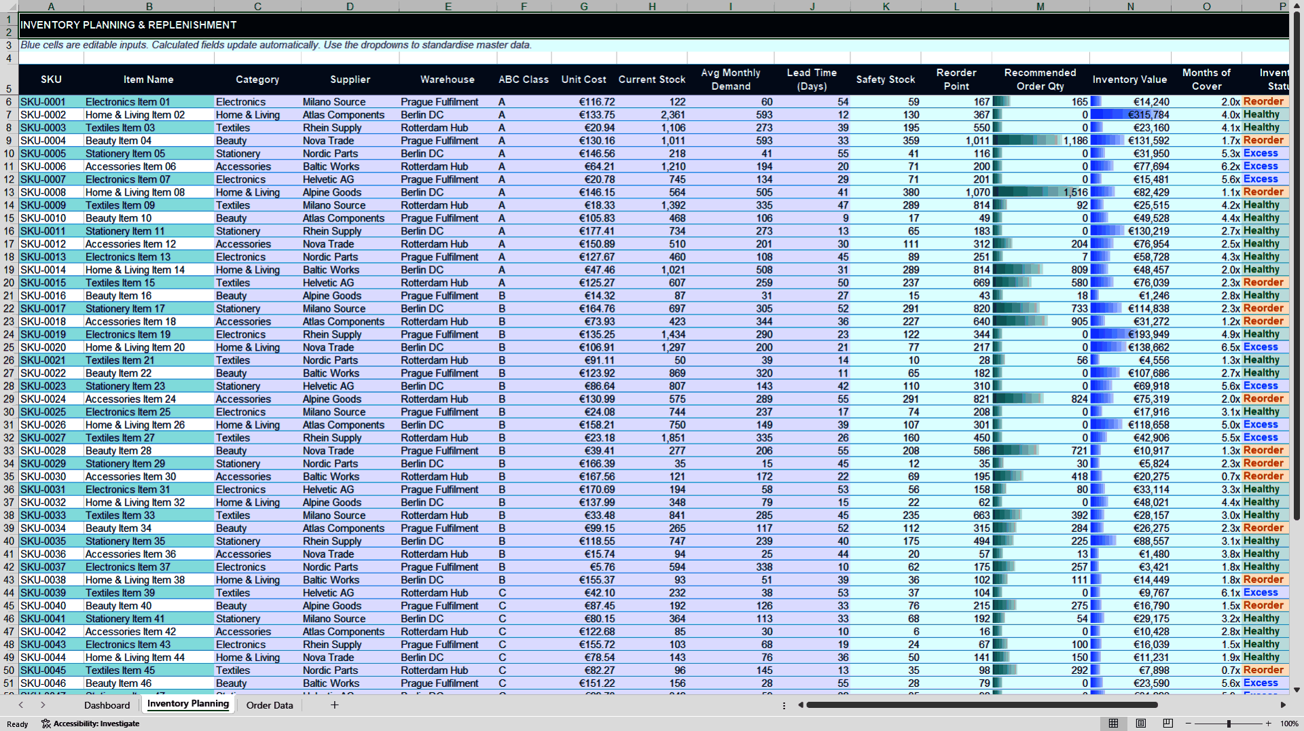
Task: Select Category cell Stationery for SKU-0041
Action: coord(257,619)
